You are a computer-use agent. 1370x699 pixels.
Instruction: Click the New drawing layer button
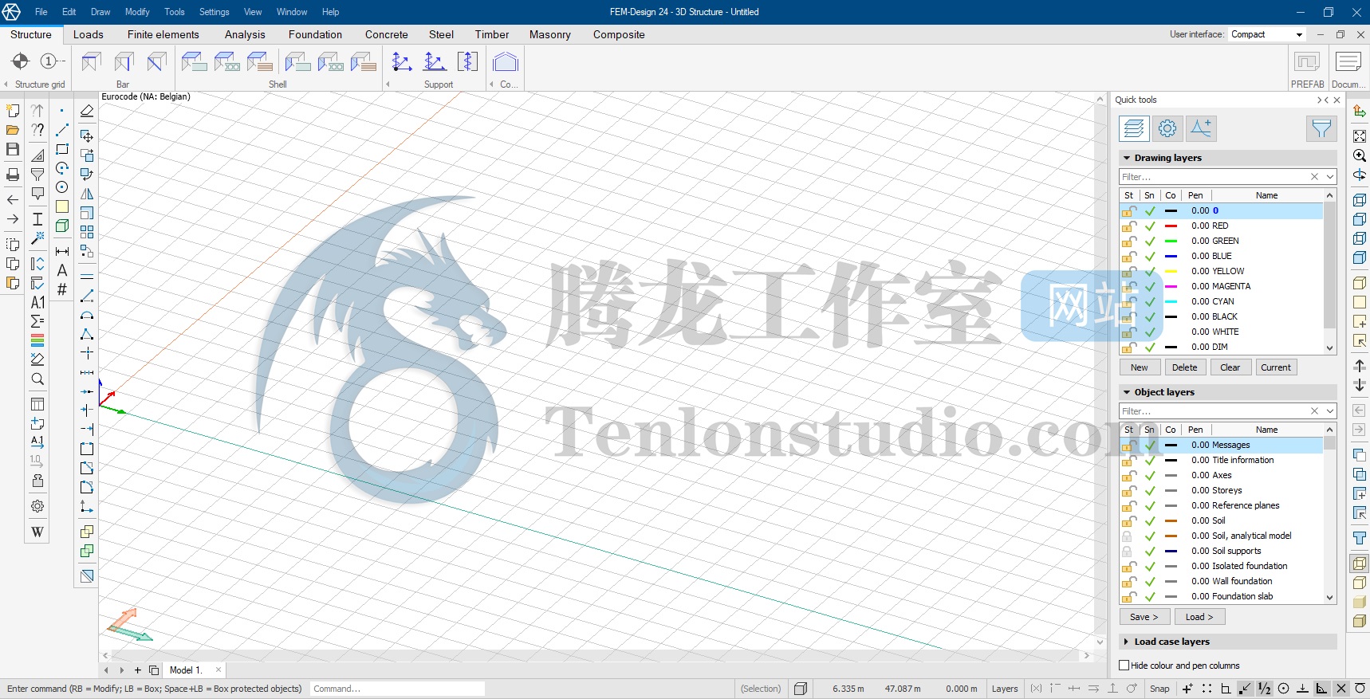point(1140,367)
